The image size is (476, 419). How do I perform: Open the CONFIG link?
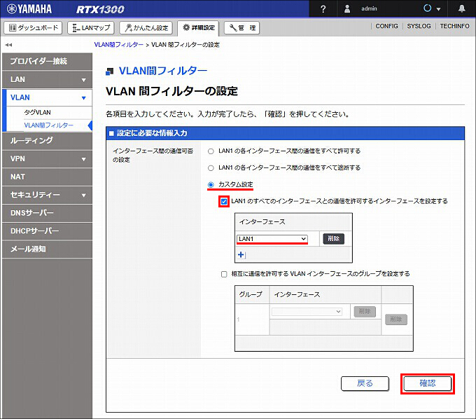point(386,26)
